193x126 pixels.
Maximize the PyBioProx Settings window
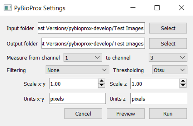pos(157,8)
